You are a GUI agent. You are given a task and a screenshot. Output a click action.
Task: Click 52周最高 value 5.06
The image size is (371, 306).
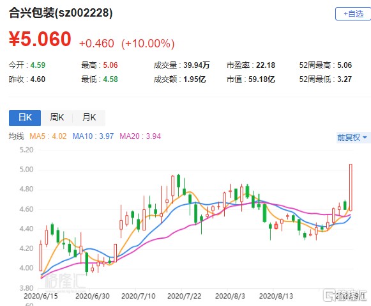pyautogui.click(x=345, y=65)
